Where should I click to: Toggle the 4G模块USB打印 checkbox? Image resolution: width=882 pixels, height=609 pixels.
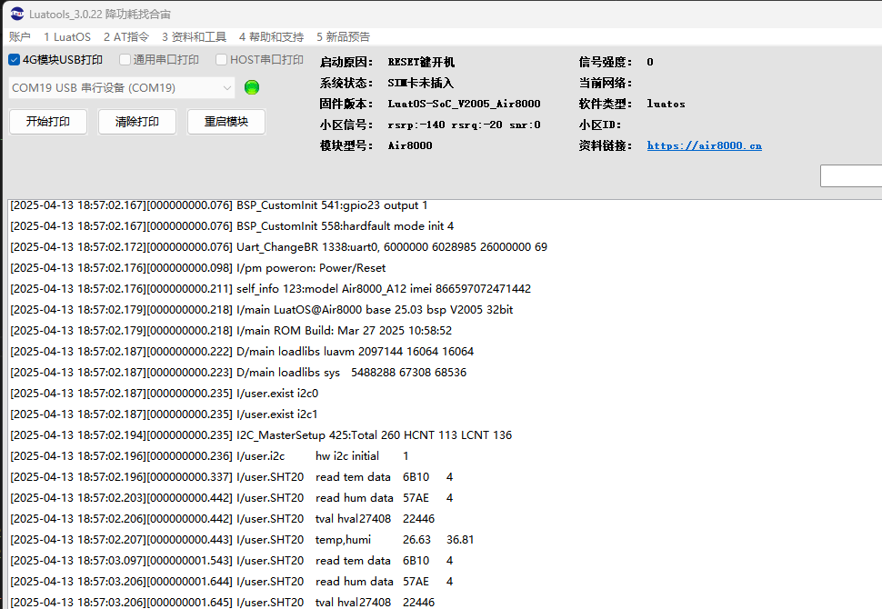(x=15, y=60)
